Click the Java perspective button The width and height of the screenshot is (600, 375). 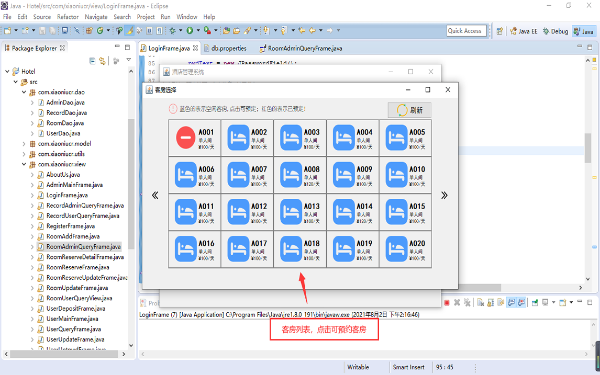pos(583,31)
